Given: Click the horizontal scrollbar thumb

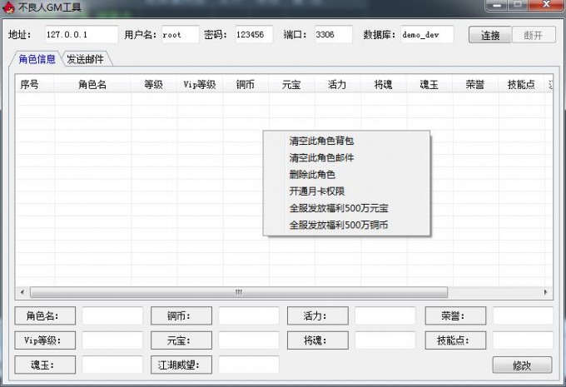Looking at the screenshot, I should 239,292.
